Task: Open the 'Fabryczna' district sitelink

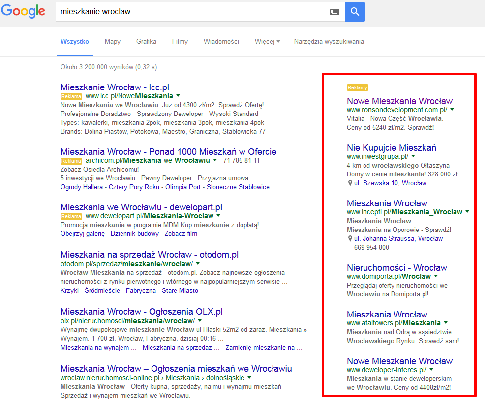Action: coord(141,290)
